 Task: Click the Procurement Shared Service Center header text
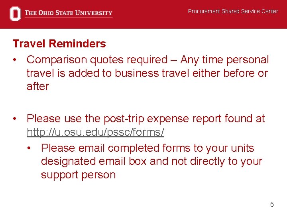coord(233,11)
